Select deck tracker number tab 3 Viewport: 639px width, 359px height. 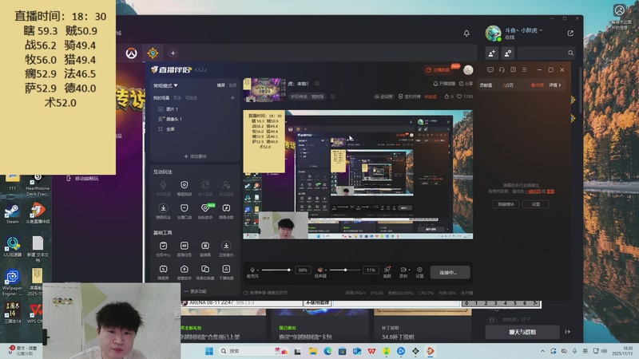[x=495, y=303]
